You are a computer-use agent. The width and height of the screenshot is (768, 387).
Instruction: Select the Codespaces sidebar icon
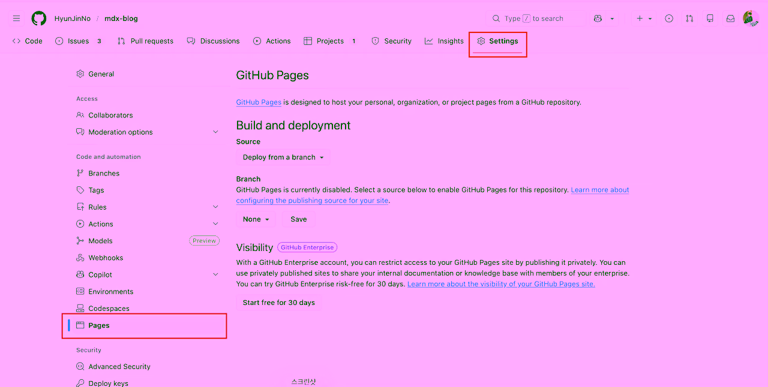point(80,308)
